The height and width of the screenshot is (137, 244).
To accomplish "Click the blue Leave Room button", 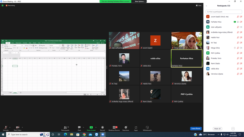I will click(196, 129).
